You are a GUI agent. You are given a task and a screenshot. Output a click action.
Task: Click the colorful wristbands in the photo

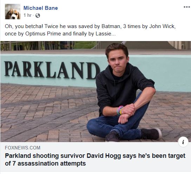click(x=120, y=111)
